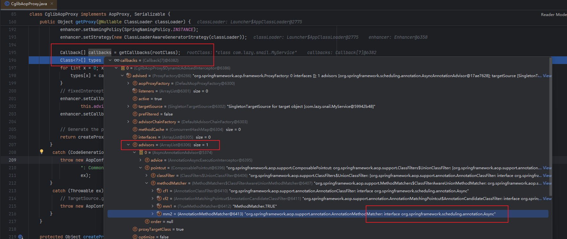This screenshot has height=239, width=567.
Task: Expand the cf1 node
Action: (x=153, y=191)
